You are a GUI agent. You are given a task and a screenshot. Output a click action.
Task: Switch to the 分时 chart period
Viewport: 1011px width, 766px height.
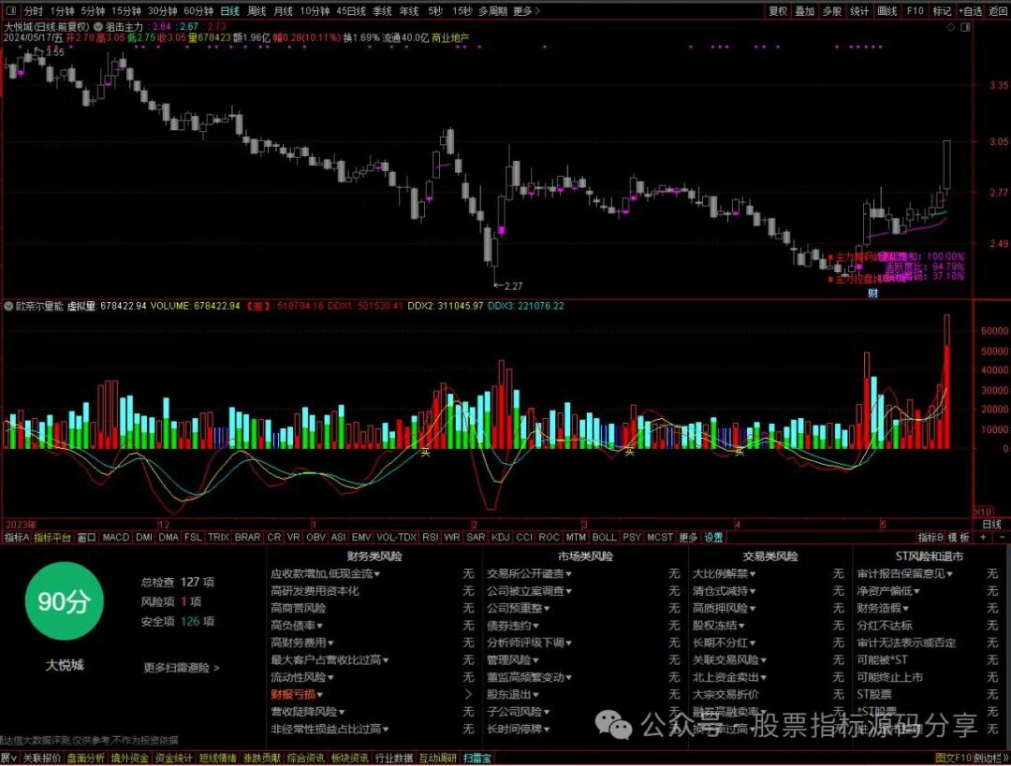coord(34,11)
